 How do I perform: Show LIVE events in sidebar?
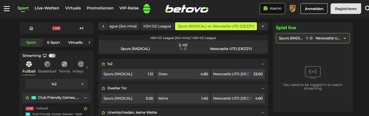tap(56, 28)
